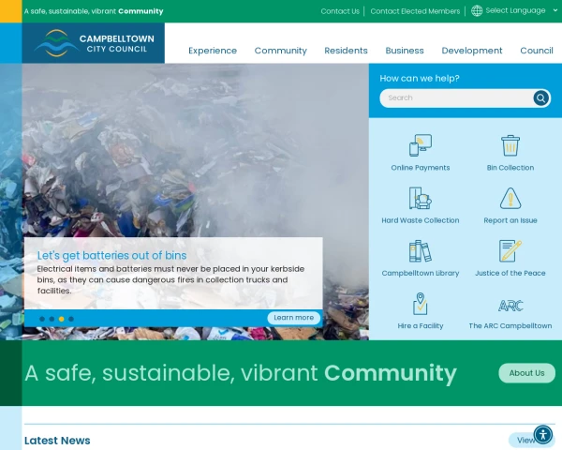Click The ARC Campbelltown logo icon

510,306
